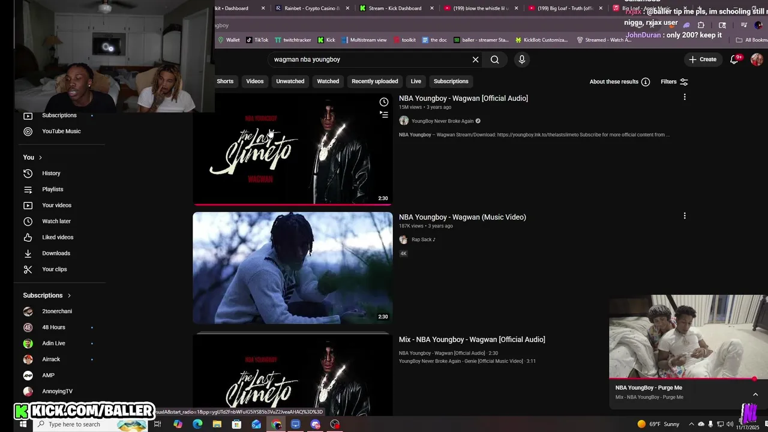Open Microsoft Edge from the taskbar

(197, 424)
